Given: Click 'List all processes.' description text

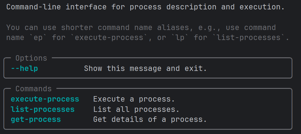Looking at the screenshot, I should 136,109.
